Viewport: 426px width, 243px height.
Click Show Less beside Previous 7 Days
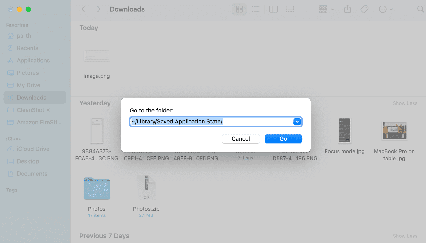(405, 236)
